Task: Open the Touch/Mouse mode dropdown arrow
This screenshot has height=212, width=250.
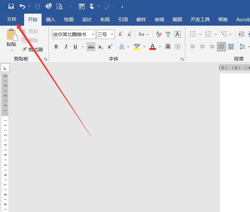Action: click(x=99, y=6)
